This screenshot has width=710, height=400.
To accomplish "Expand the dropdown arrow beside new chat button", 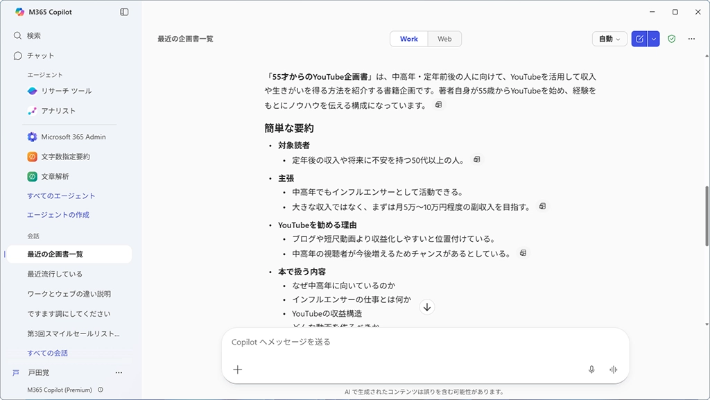I will click(x=654, y=39).
